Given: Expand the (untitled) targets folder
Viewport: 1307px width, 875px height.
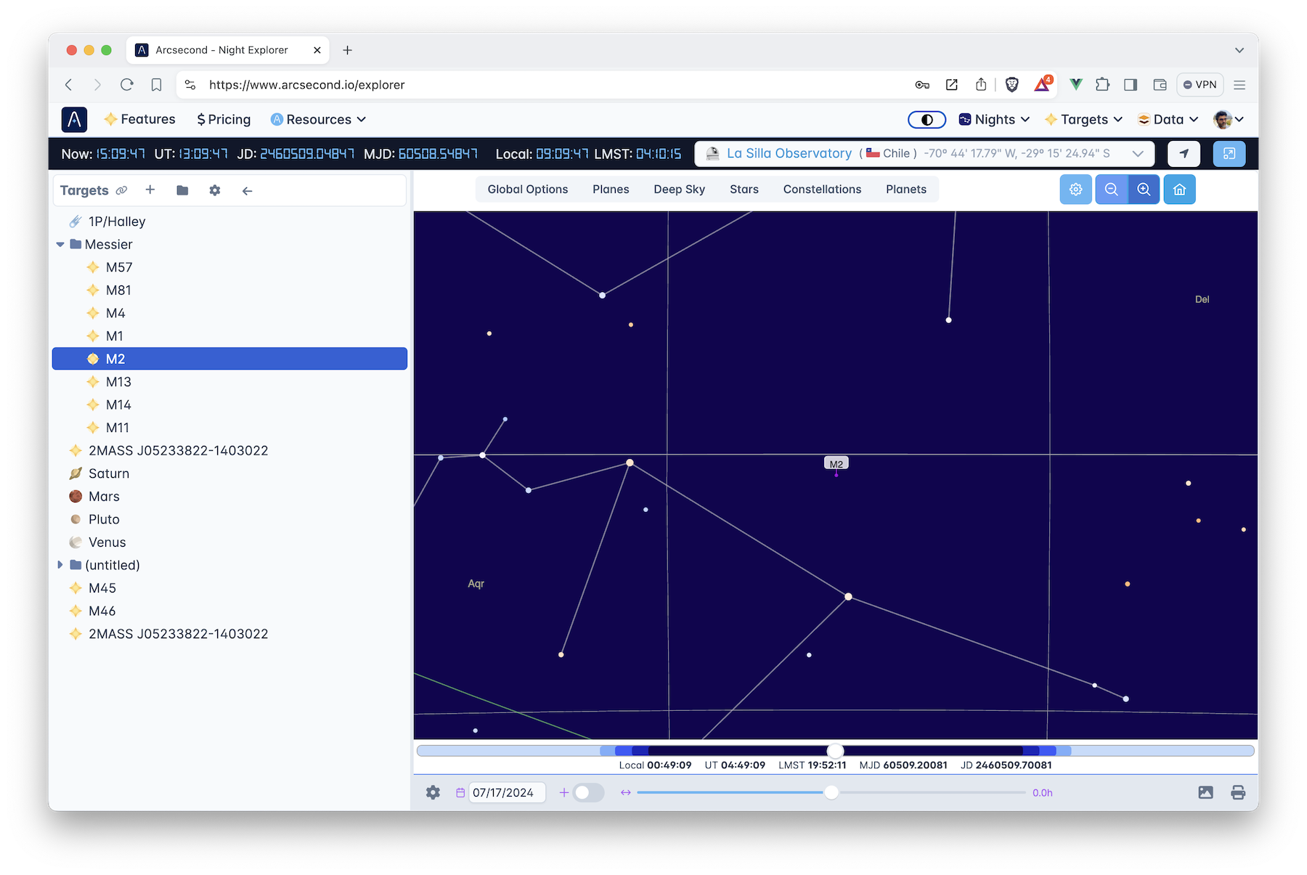Looking at the screenshot, I should pyautogui.click(x=61, y=564).
